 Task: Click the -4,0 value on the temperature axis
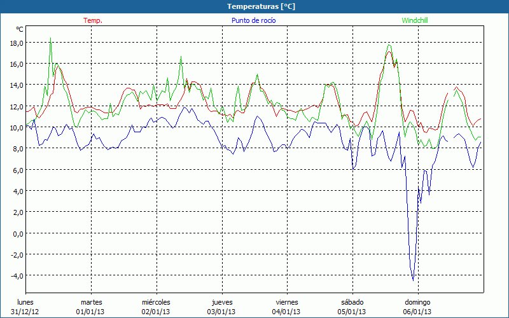[17, 276]
